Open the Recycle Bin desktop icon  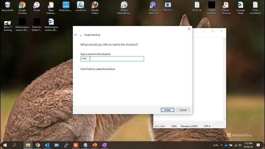(7, 7)
